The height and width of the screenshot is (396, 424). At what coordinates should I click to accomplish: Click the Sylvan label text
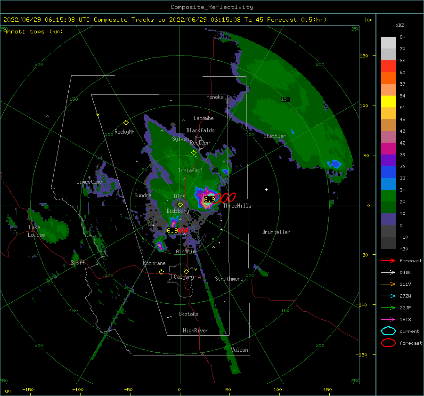point(180,138)
